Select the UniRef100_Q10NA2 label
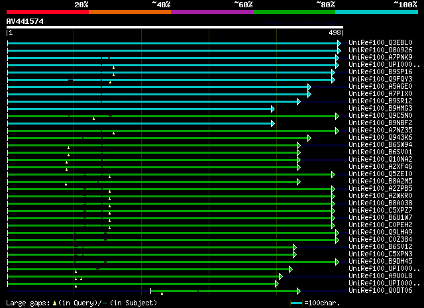Viewport: 424px width, 308px height. [x=380, y=159]
